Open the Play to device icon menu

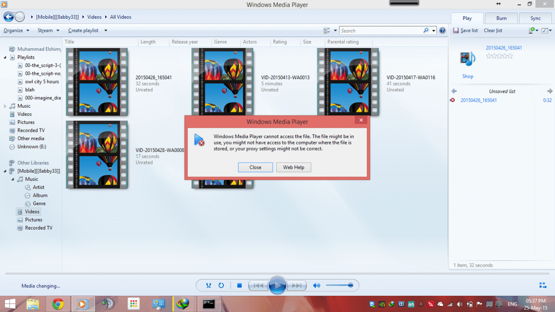(x=533, y=30)
